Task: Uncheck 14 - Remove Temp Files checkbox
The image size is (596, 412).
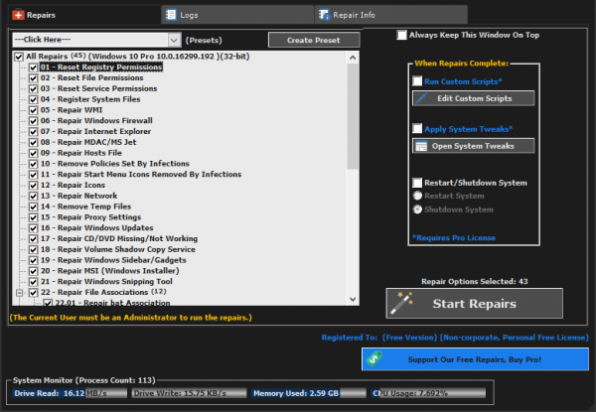Action: [33, 206]
